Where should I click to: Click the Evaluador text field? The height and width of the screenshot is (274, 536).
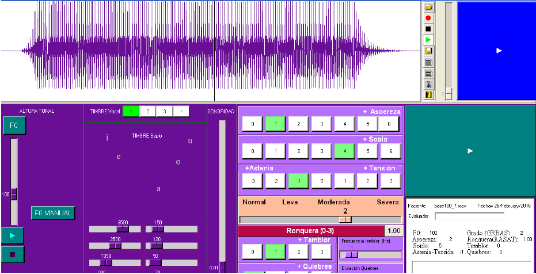(x=469, y=216)
